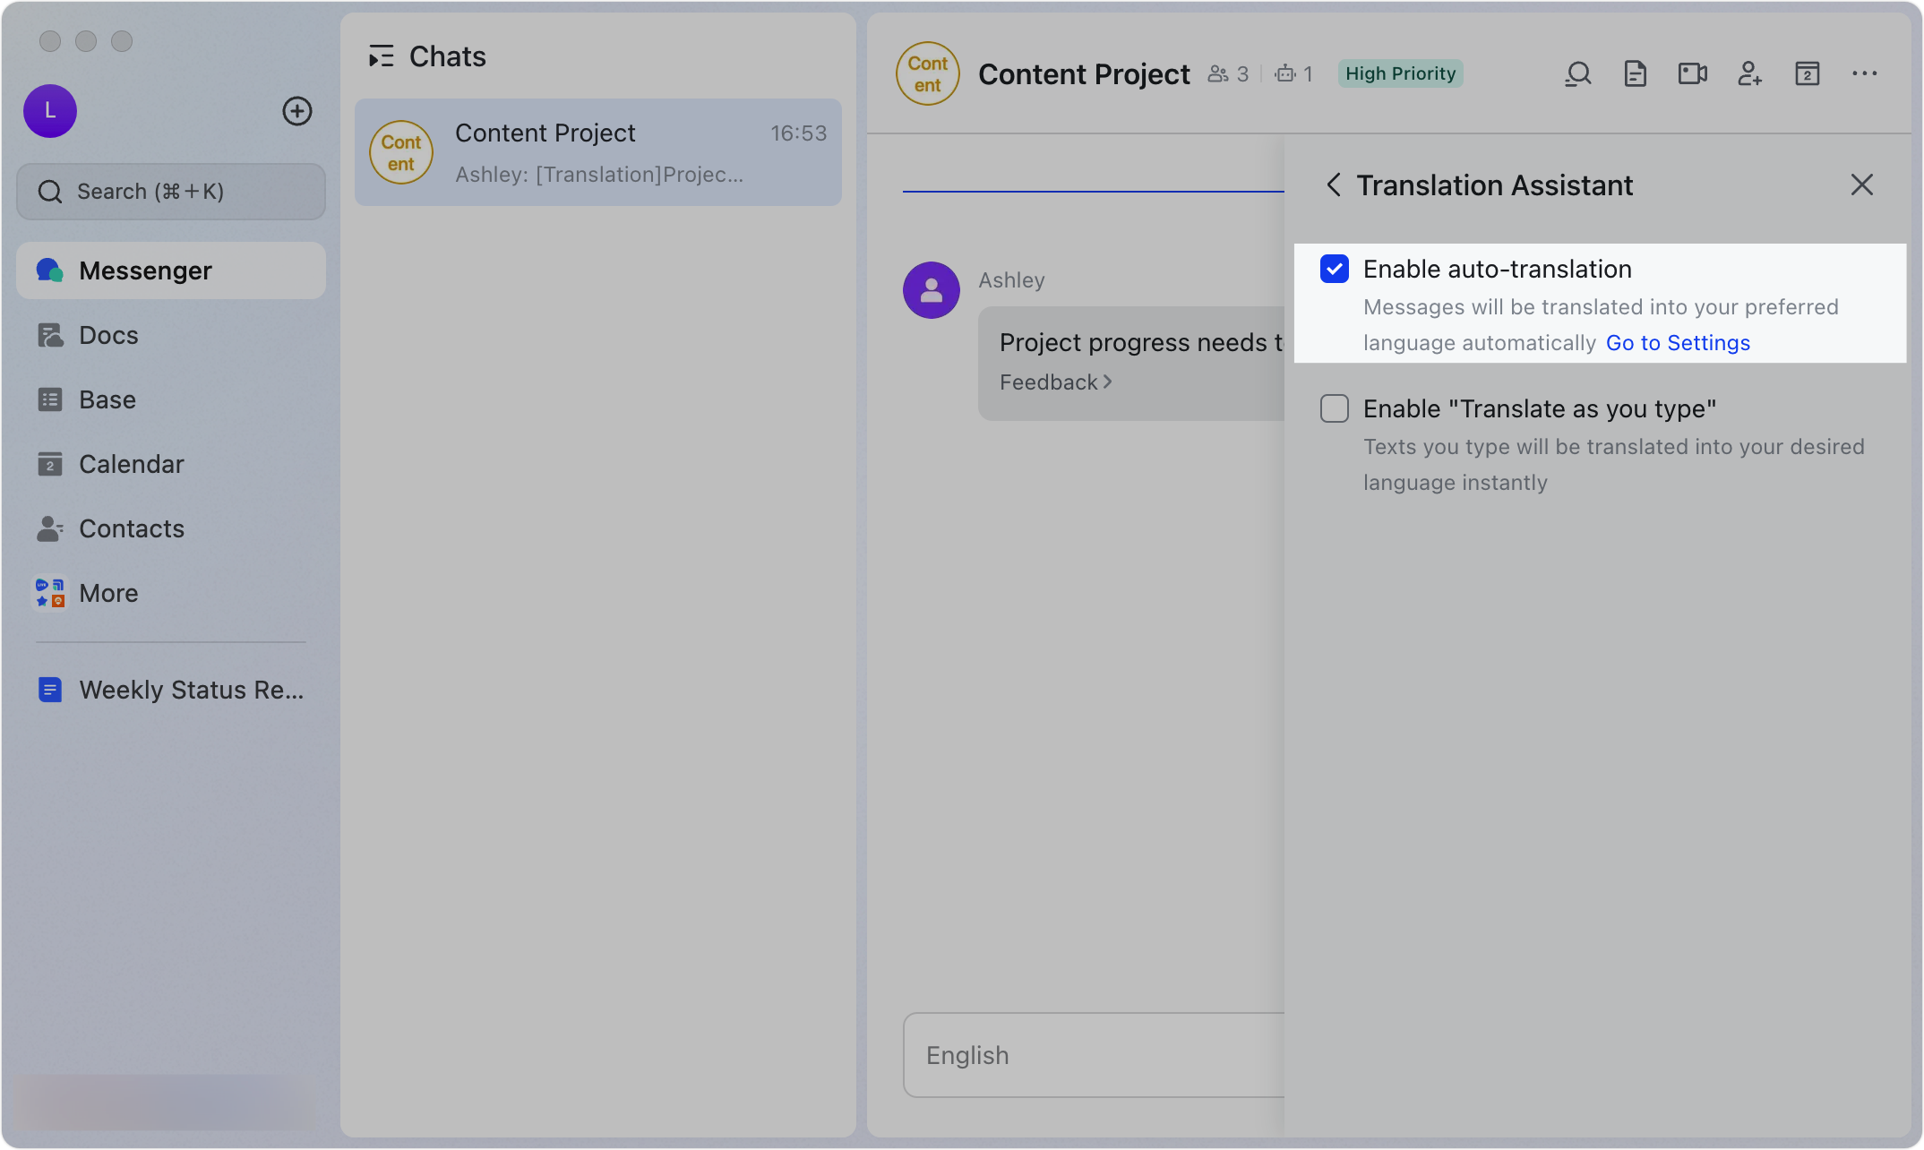Start a video call in chat header
The image size is (1924, 1150).
click(x=1692, y=73)
